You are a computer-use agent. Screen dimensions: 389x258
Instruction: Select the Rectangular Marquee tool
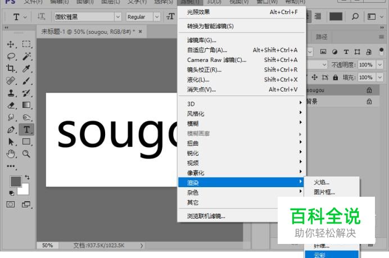pyautogui.click(x=26, y=44)
